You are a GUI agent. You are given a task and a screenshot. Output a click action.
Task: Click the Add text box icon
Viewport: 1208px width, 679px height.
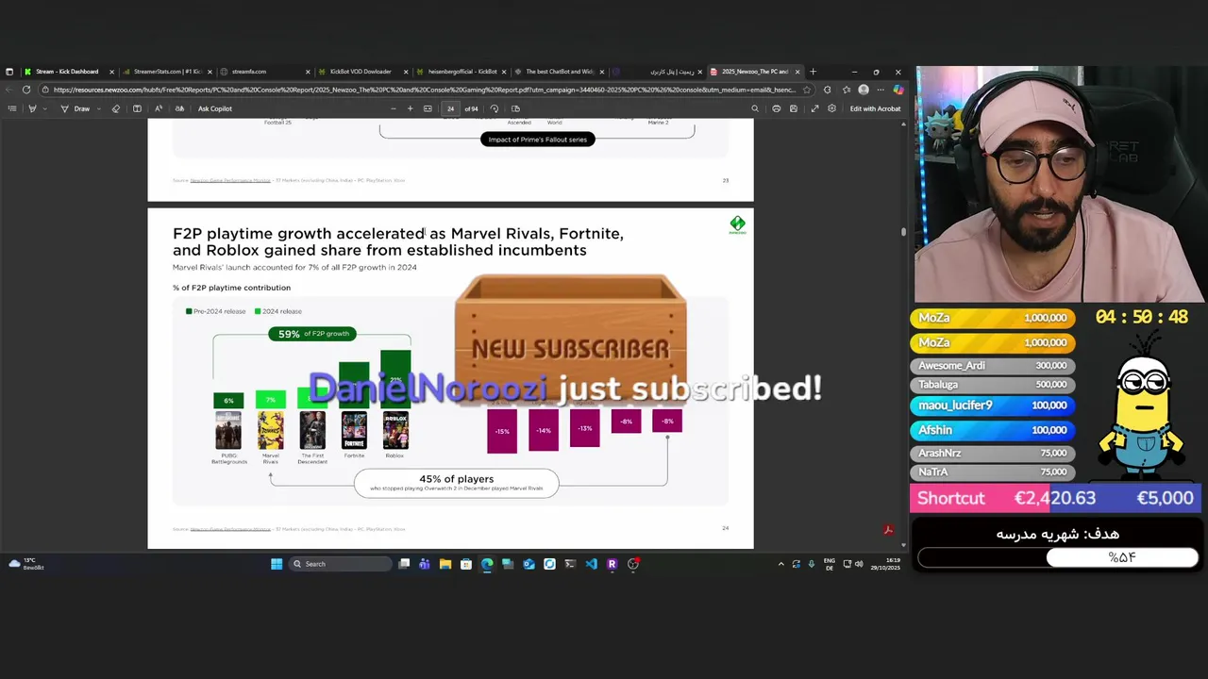(137, 108)
